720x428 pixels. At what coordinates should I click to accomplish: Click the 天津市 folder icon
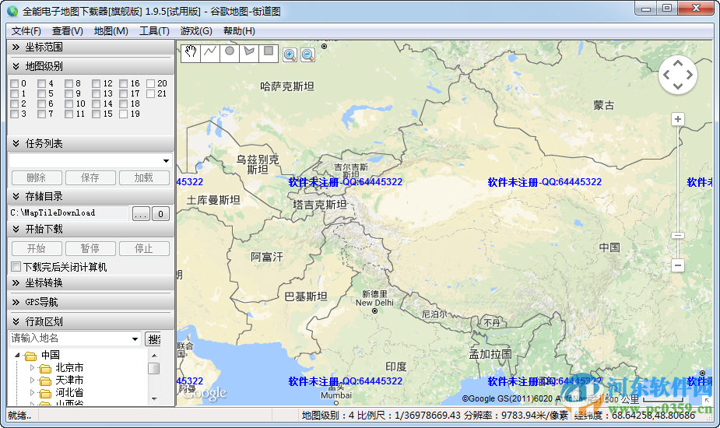tap(45, 381)
